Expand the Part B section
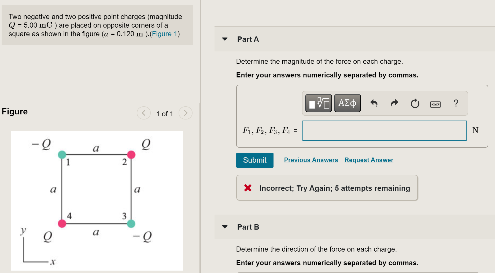495x273 pixels. pyautogui.click(x=224, y=227)
